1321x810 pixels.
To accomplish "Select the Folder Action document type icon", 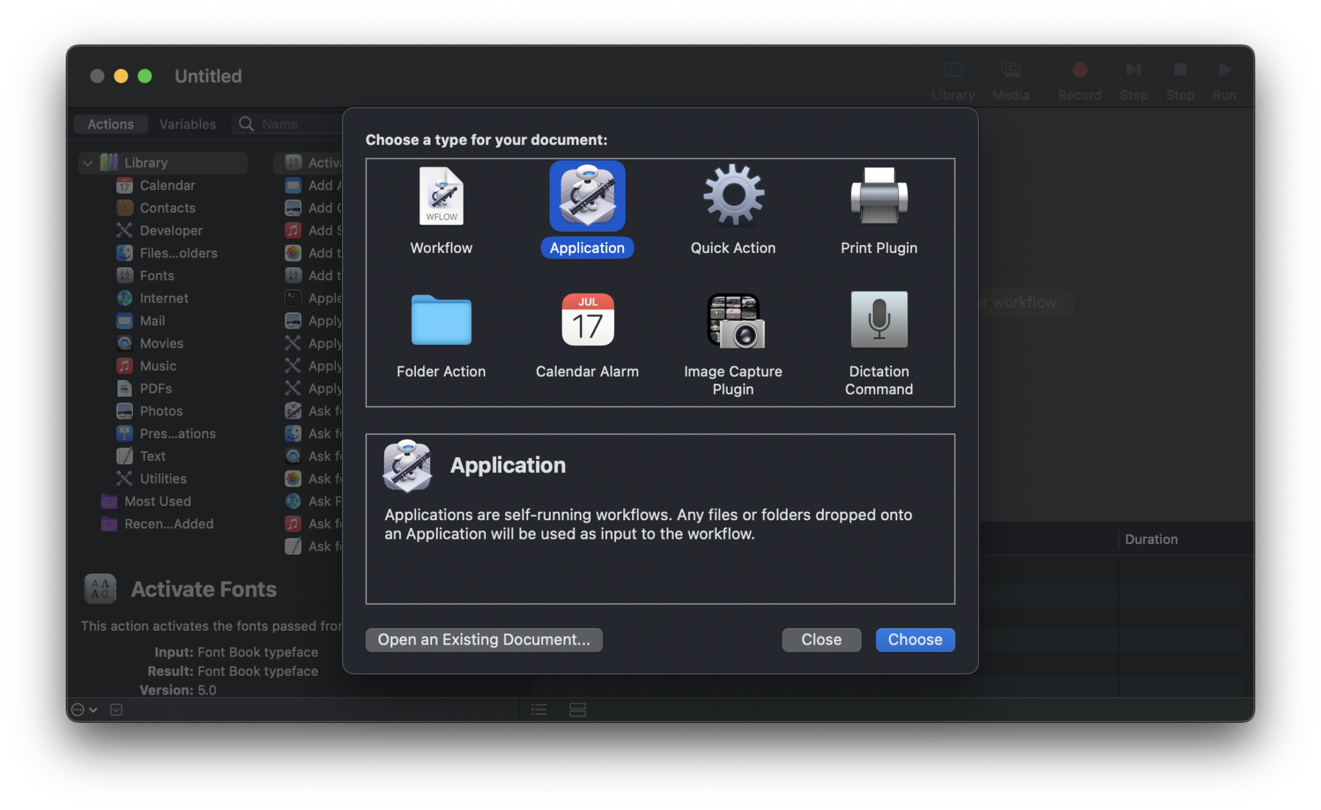I will 441,320.
